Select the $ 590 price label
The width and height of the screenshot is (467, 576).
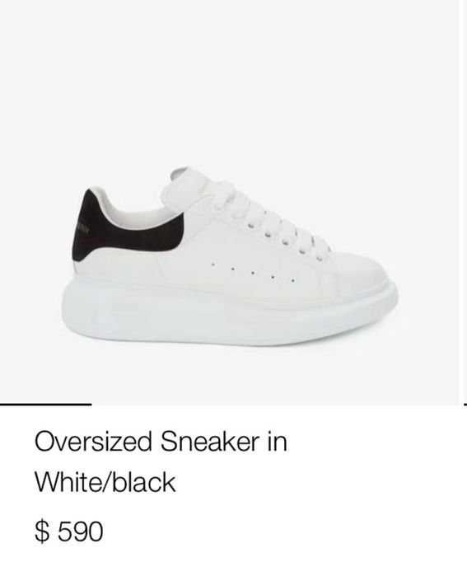69,532
